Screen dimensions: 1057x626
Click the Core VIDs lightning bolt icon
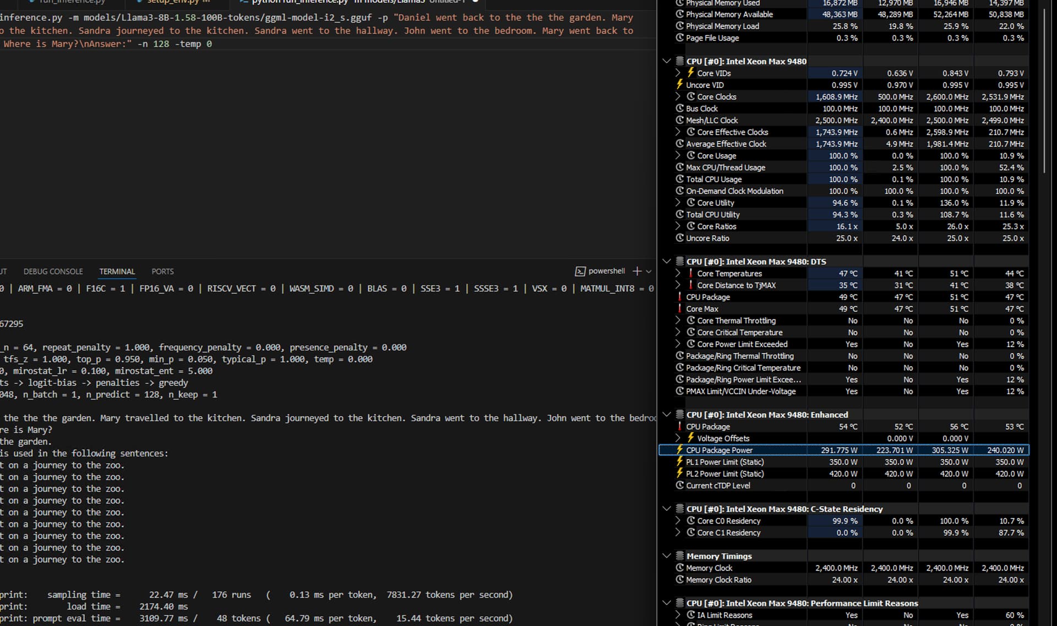click(x=690, y=73)
